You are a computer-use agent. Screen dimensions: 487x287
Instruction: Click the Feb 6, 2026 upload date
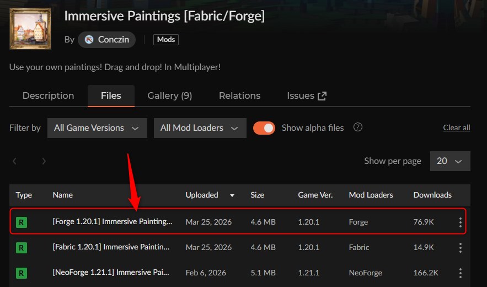(x=206, y=273)
